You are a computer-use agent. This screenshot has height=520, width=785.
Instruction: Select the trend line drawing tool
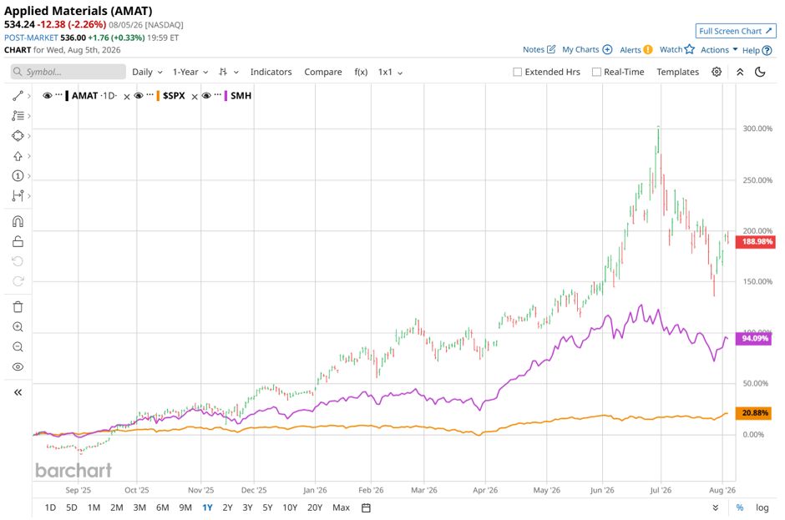pos(18,96)
